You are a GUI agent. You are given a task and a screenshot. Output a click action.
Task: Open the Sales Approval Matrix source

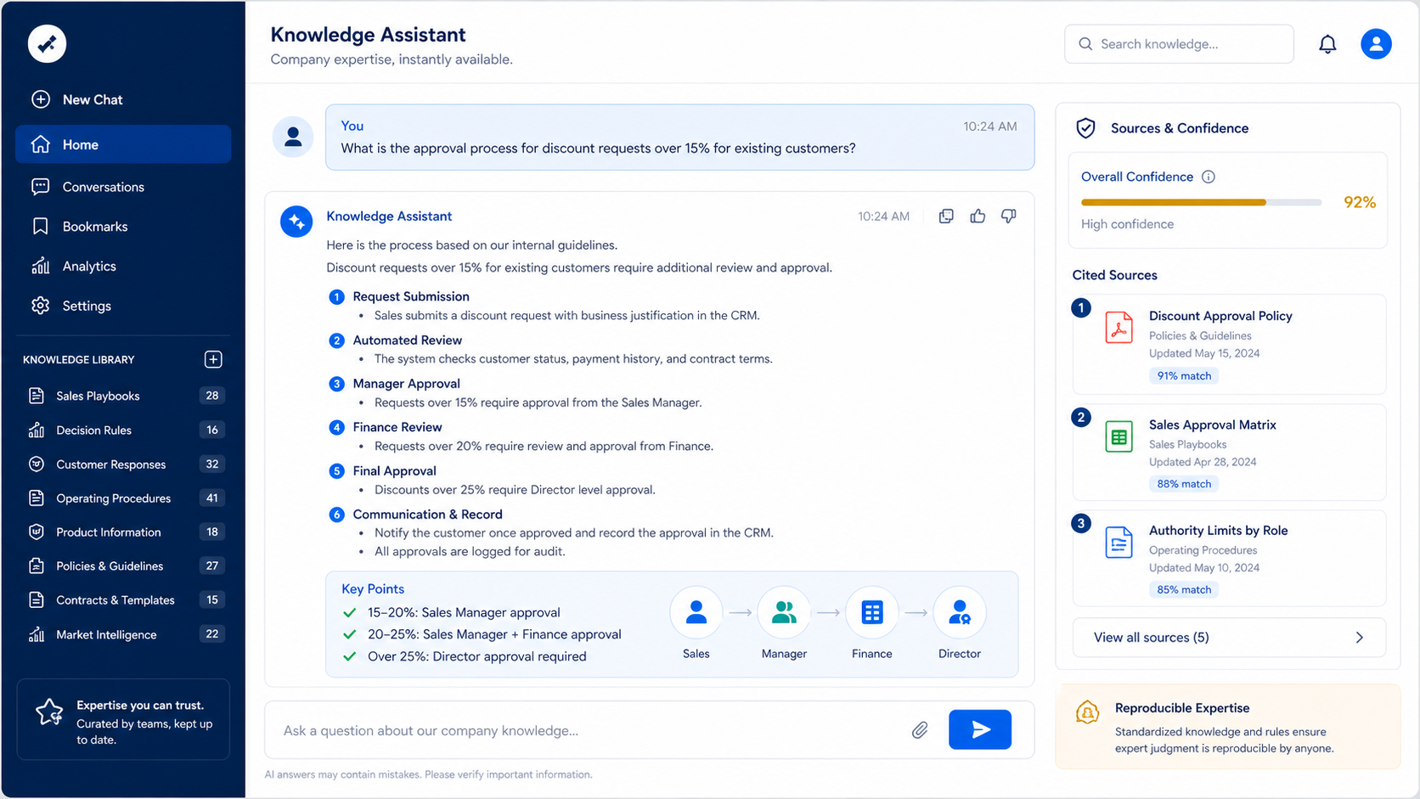(1229, 452)
